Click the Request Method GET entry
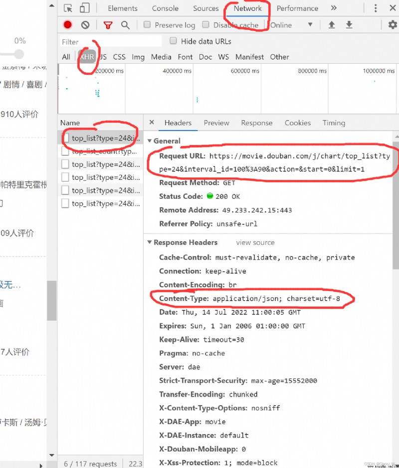 [x=197, y=182]
